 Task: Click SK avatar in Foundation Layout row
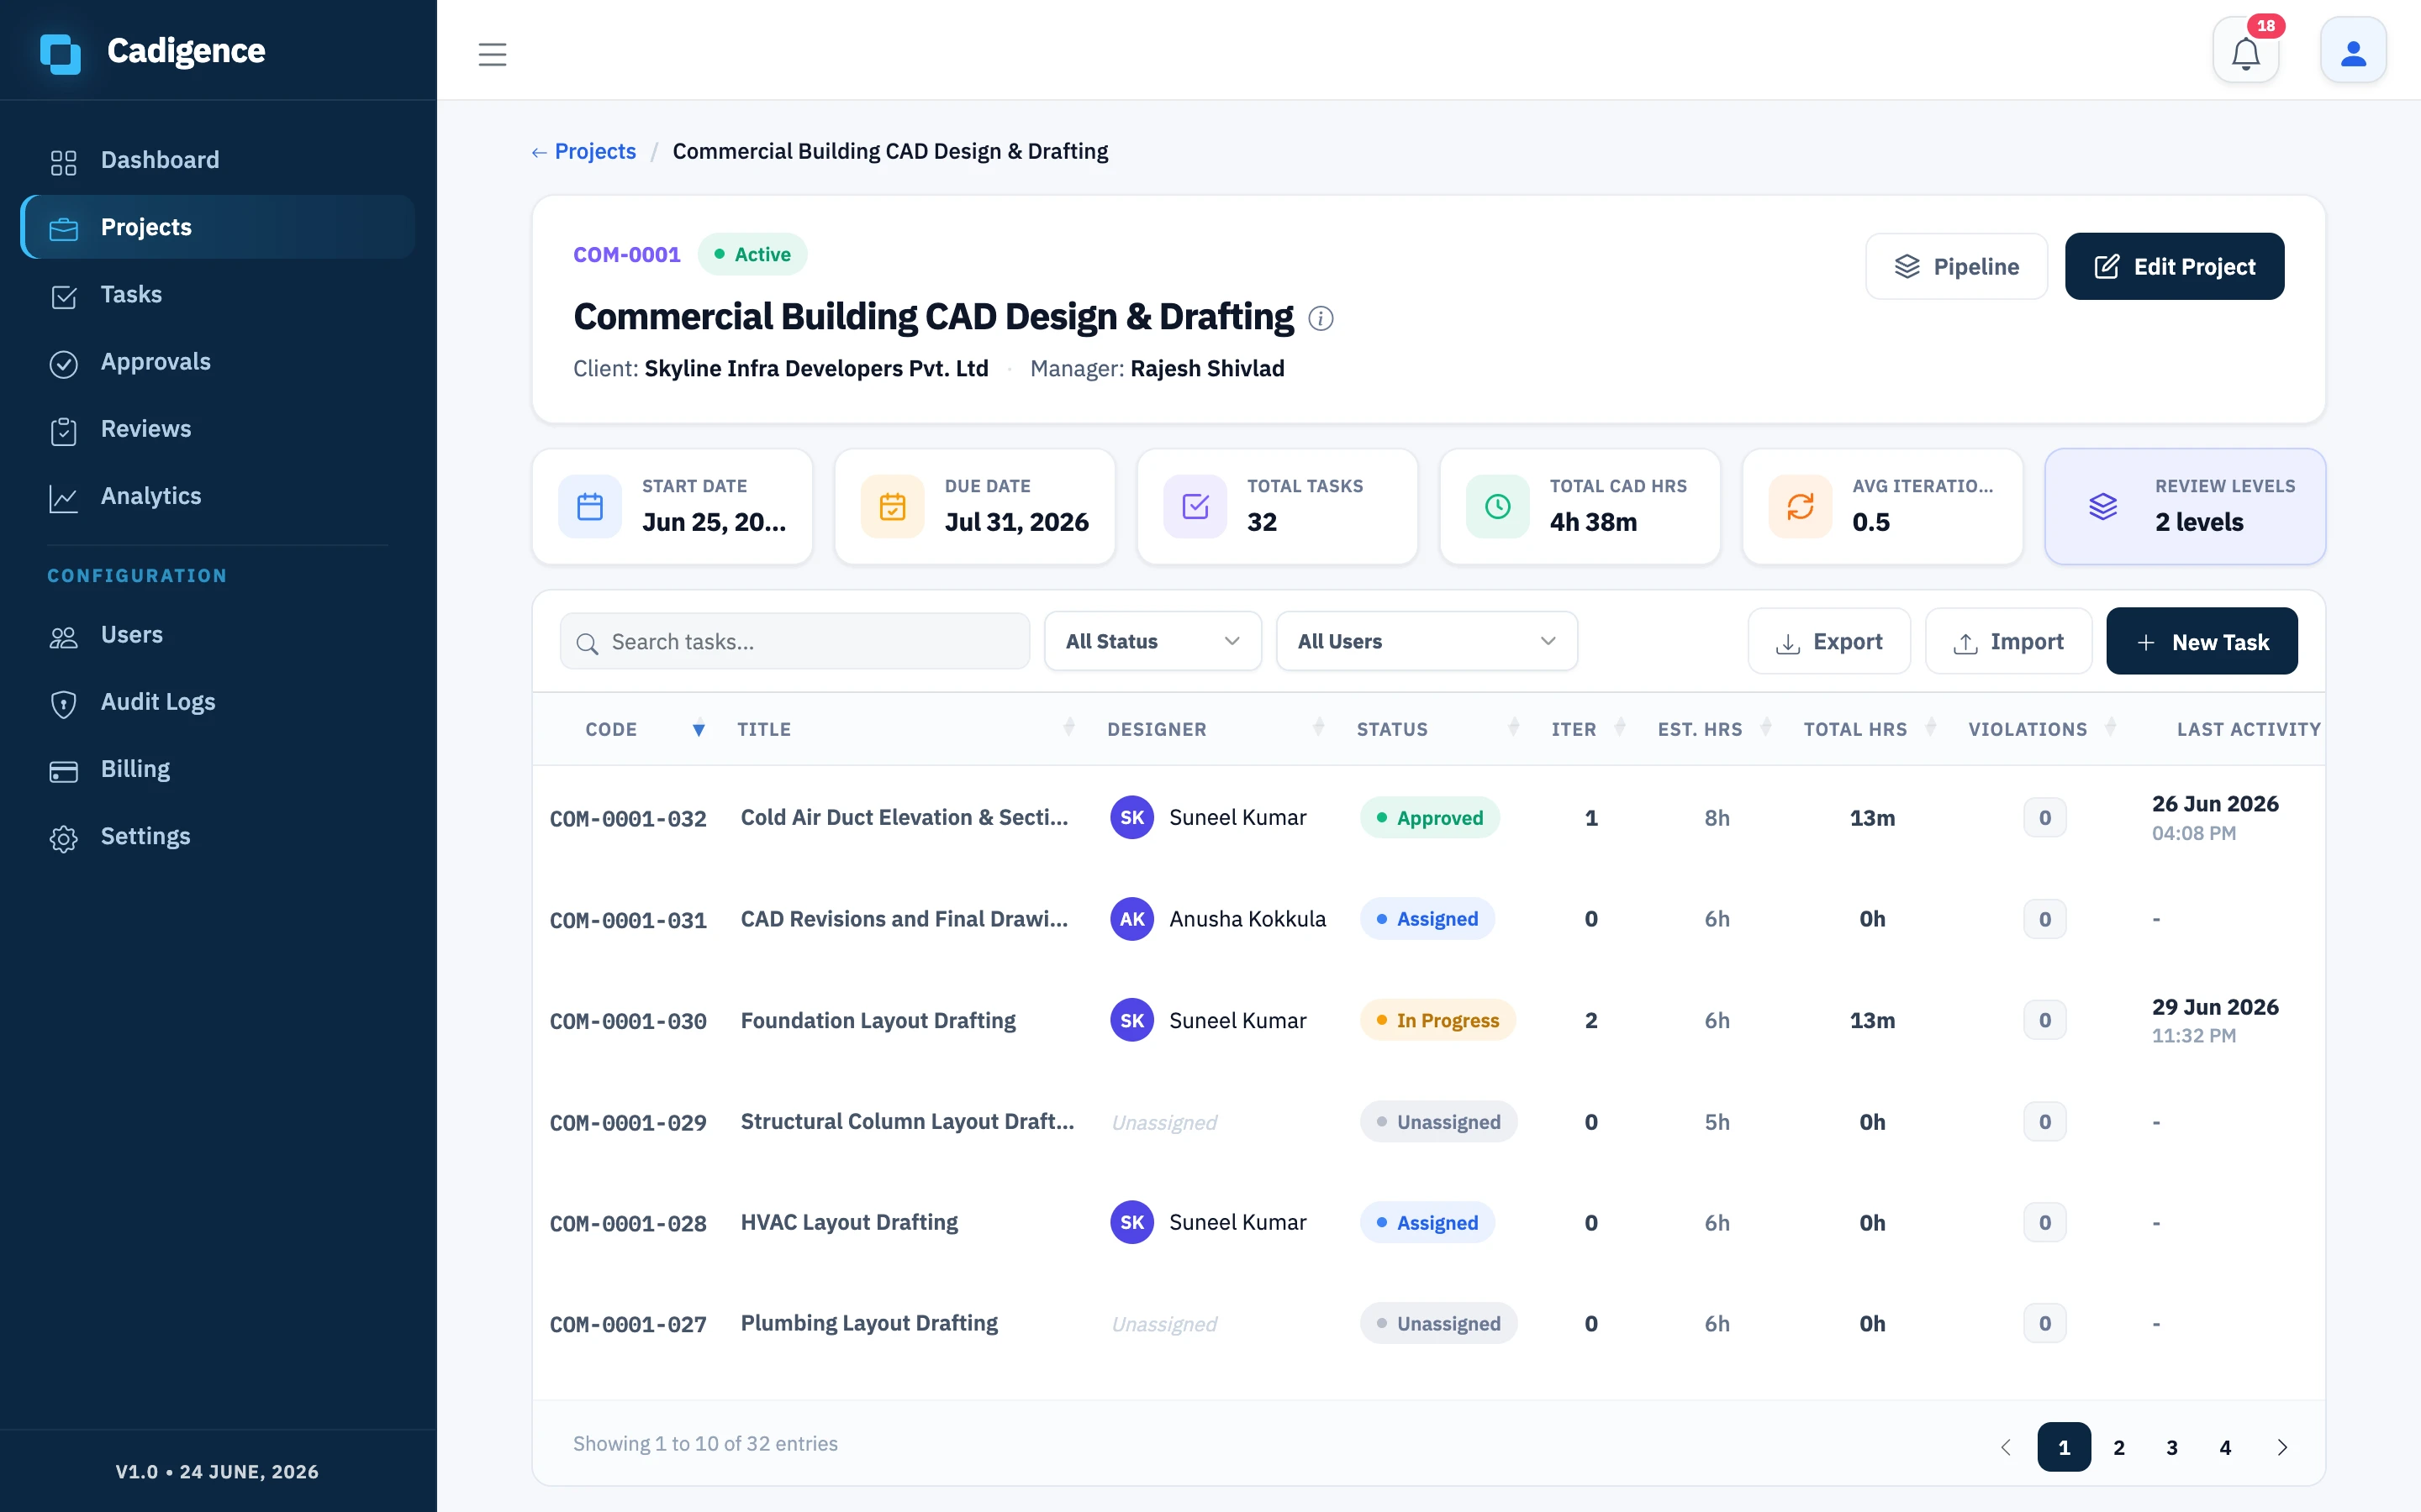(1131, 1020)
